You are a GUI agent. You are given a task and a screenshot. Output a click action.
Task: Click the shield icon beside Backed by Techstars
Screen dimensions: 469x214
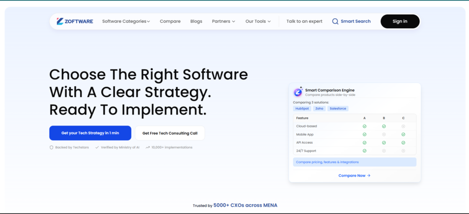tap(51, 147)
